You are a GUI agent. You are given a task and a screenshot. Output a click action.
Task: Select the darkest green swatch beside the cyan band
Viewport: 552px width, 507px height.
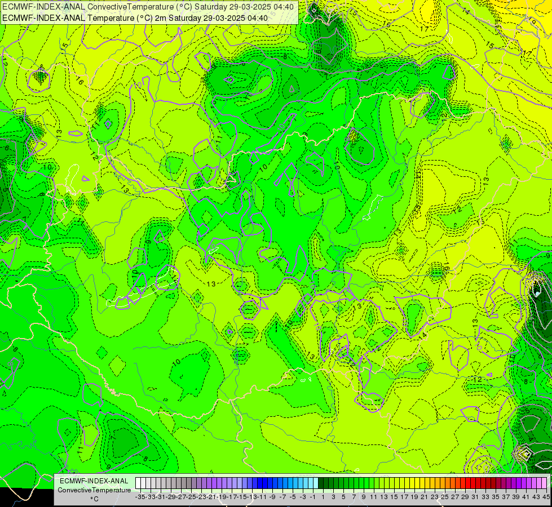pyautogui.click(x=321, y=483)
